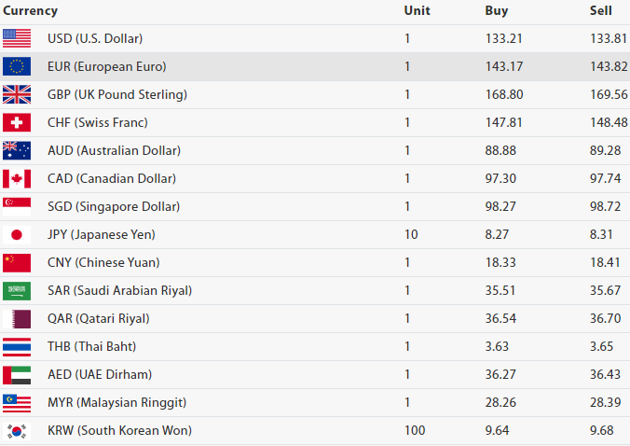630x446 pixels.
Task: Click the Sell column header
Action: tap(601, 11)
